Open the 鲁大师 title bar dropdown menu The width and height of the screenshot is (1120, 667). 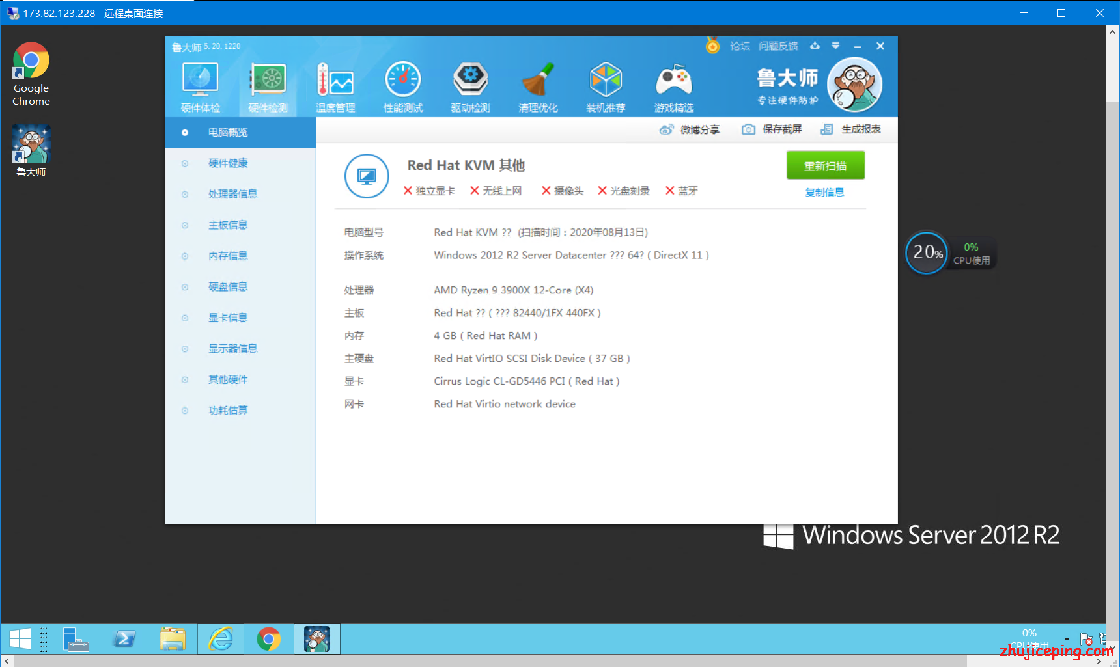[x=835, y=46]
